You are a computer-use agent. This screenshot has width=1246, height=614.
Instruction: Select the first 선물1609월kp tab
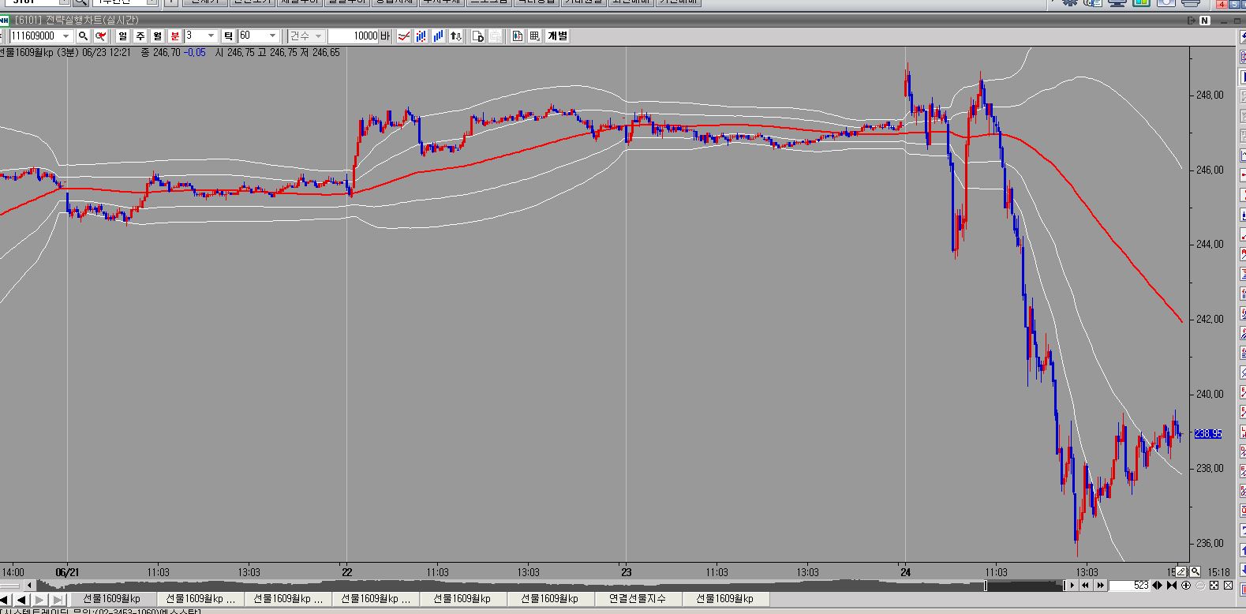pos(112,599)
